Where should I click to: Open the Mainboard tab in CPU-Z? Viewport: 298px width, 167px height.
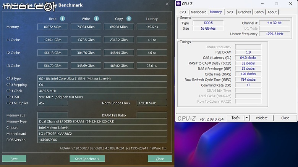[199, 12]
